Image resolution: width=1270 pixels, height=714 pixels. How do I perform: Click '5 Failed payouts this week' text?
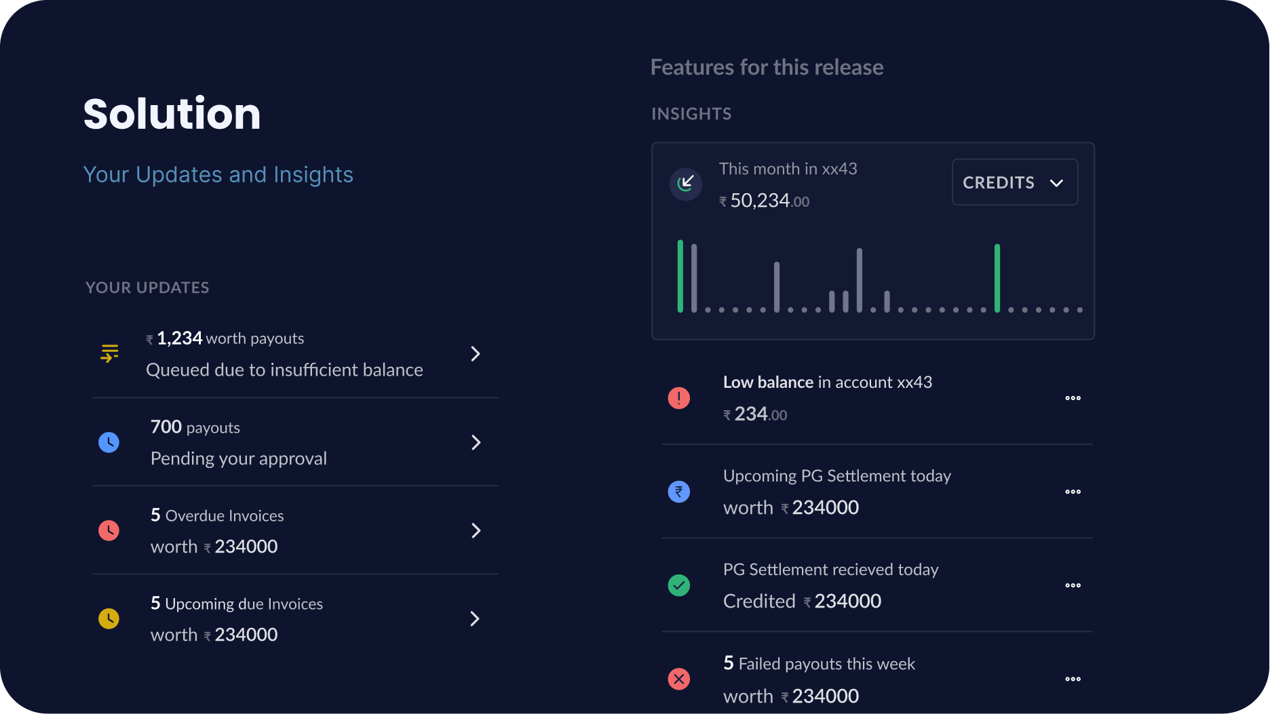pyautogui.click(x=819, y=663)
